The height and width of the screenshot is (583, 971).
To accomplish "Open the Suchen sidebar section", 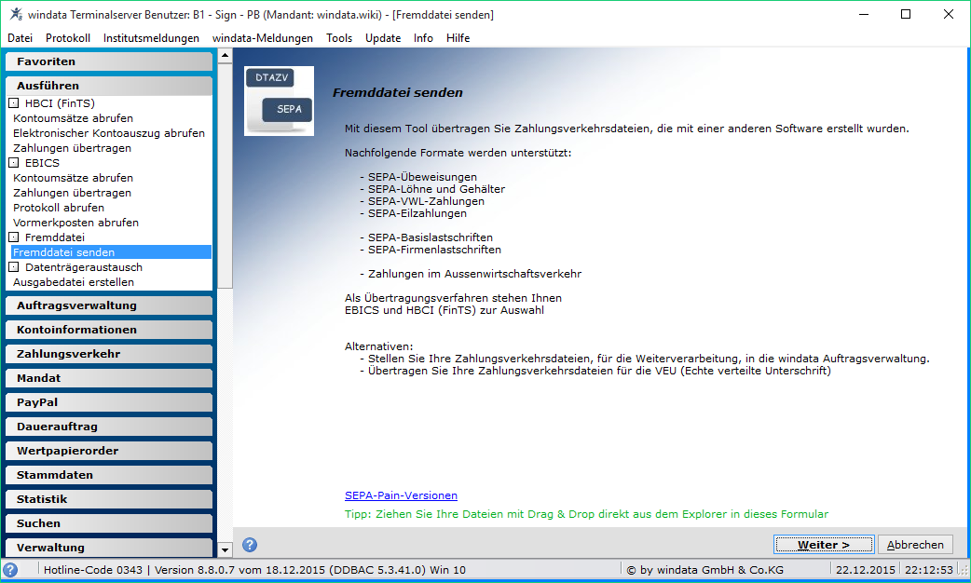I will [109, 523].
